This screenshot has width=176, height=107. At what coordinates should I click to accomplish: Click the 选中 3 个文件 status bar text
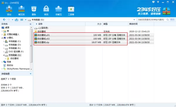tap(24, 105)
